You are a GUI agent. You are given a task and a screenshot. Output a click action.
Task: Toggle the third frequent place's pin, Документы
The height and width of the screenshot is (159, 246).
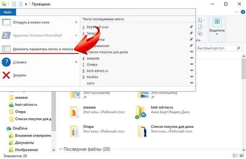(191, 39)
